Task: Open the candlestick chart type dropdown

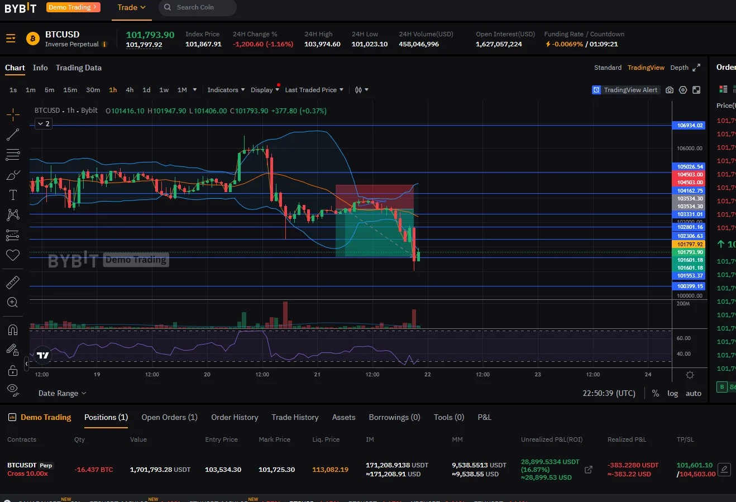Action: click(x=362, y=90)
